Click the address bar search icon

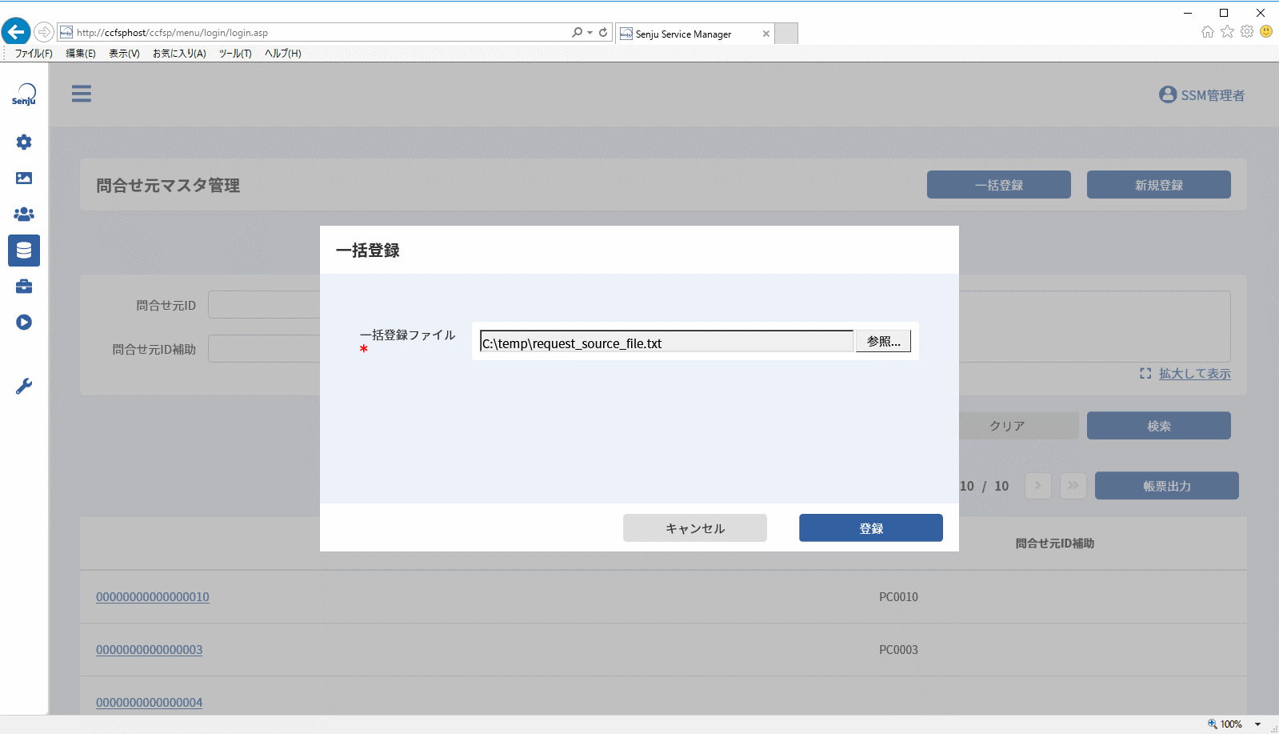click(577, 32)
